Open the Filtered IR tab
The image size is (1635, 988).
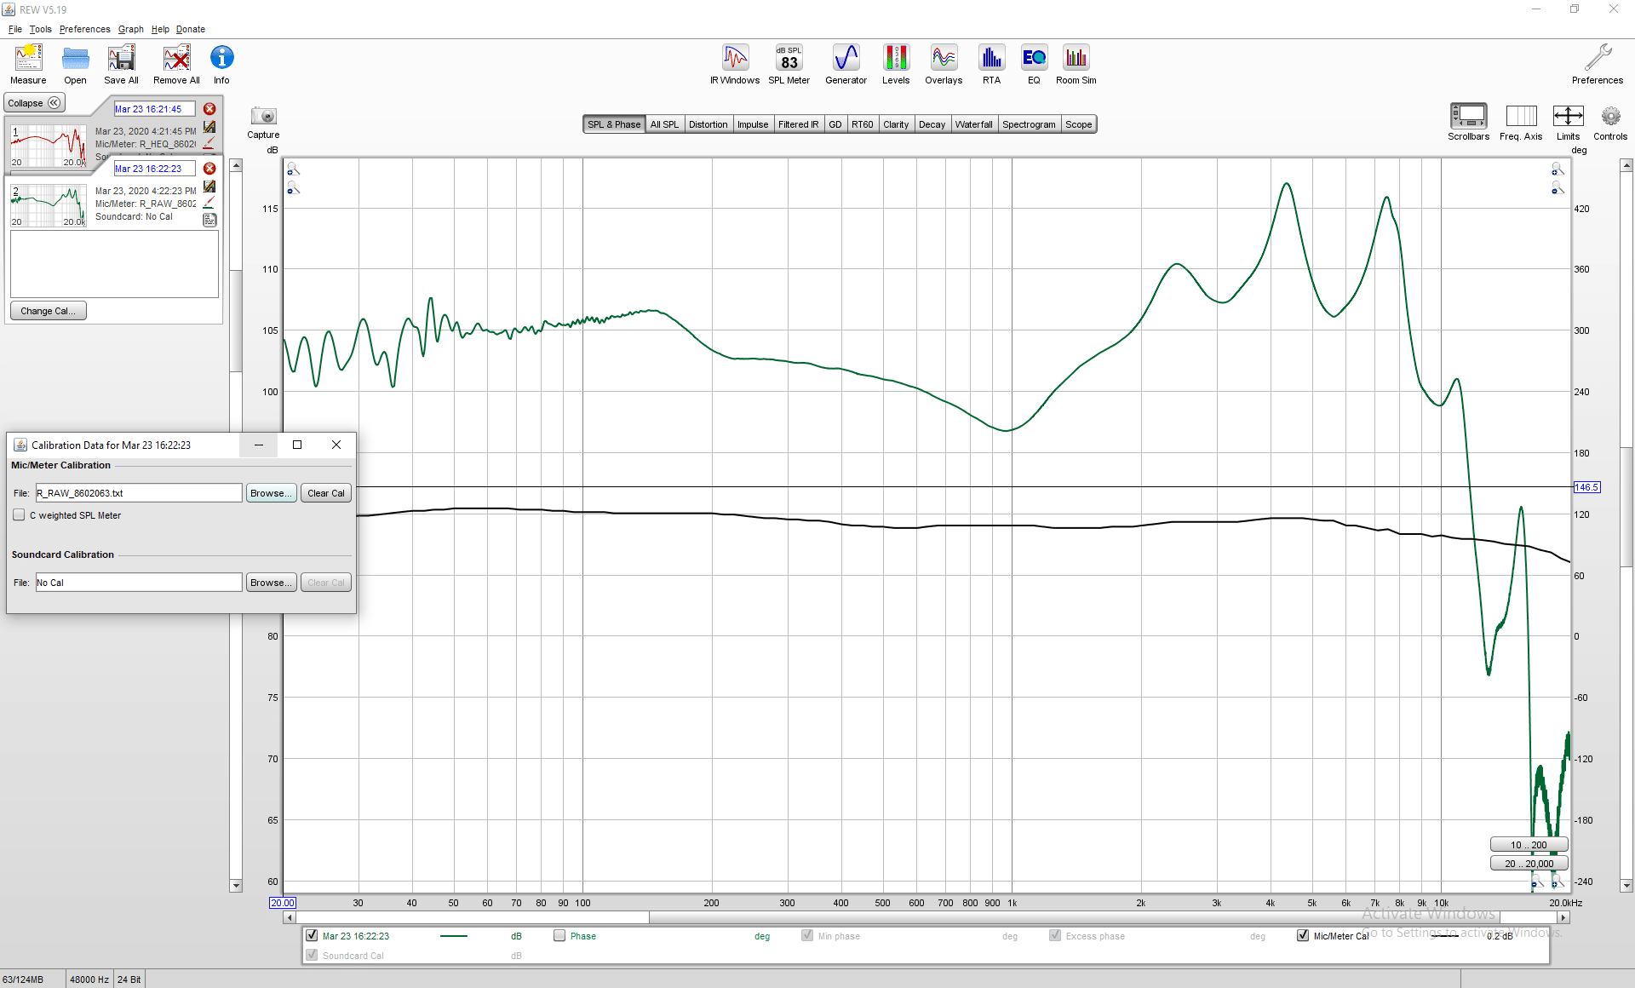point(798,124)
